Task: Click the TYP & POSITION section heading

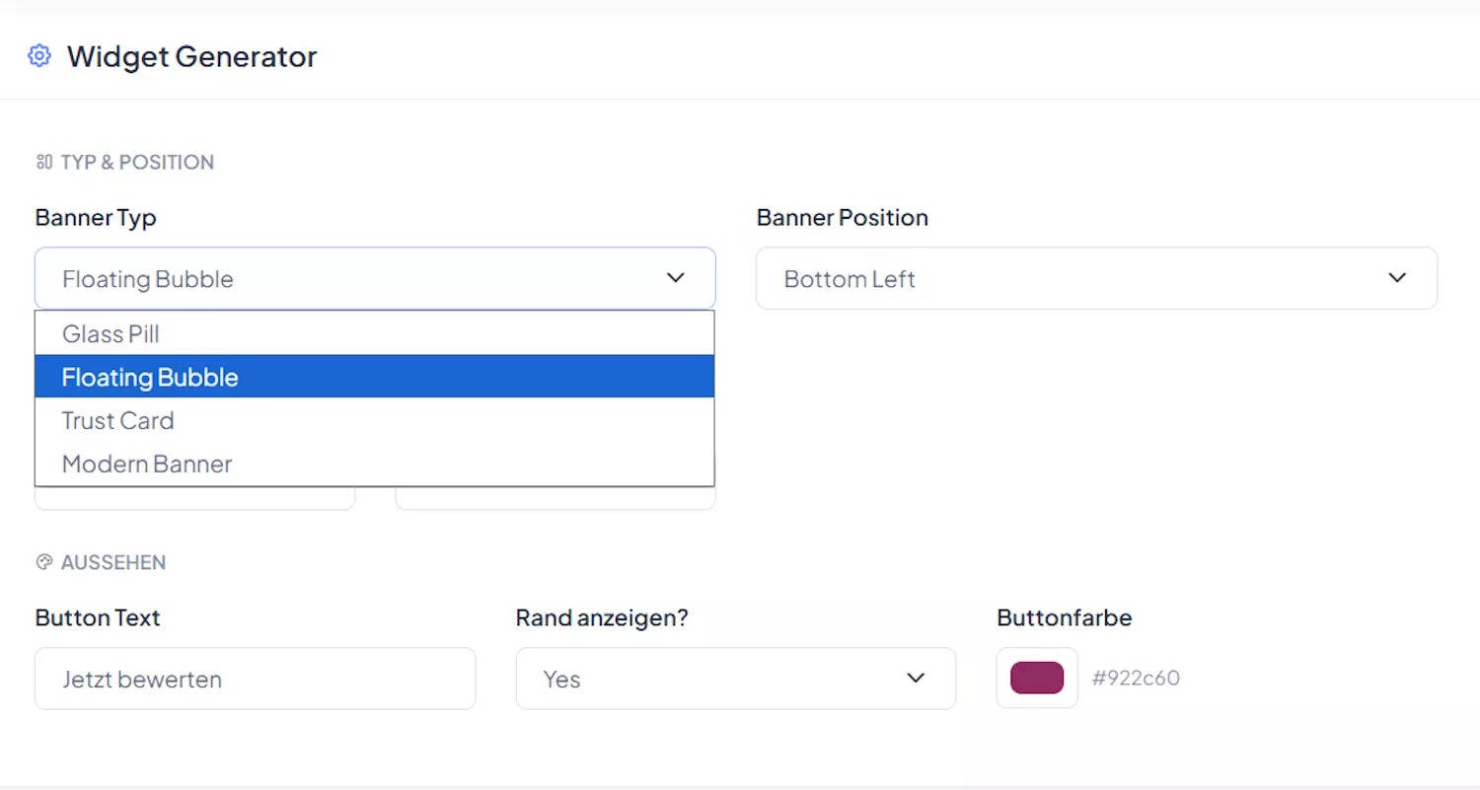Action: click(x=137, y=162)
